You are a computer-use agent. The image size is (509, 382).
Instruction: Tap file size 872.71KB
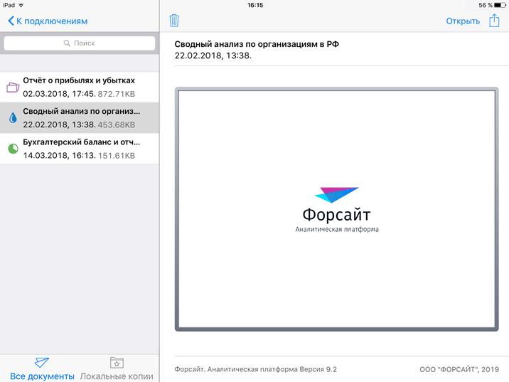point(116,94)
